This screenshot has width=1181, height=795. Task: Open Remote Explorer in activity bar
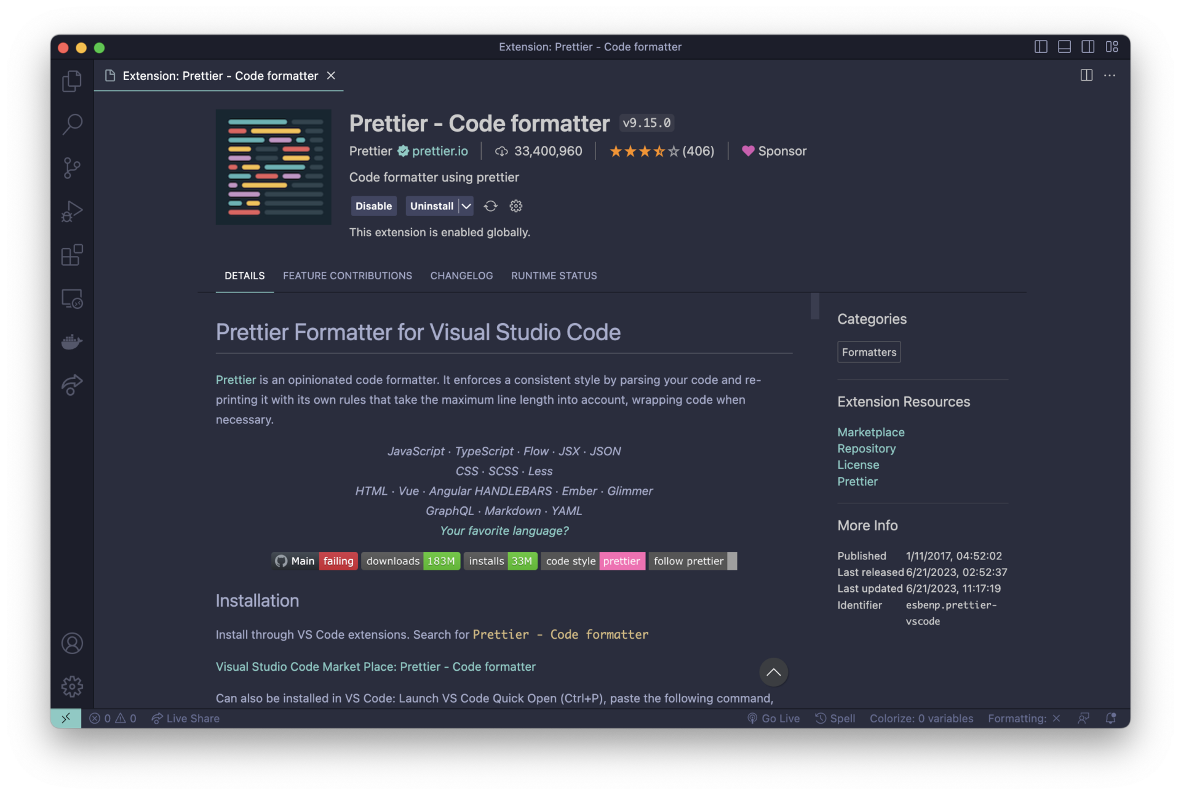[72, 298]
